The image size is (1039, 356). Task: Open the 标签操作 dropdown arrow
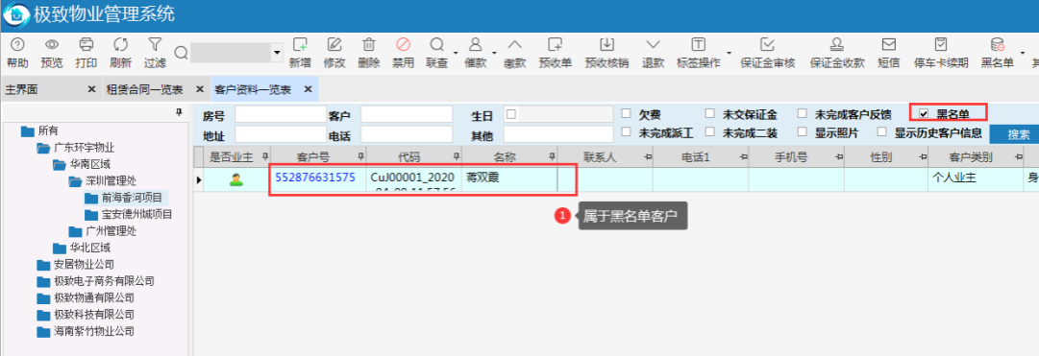(729, 52)
